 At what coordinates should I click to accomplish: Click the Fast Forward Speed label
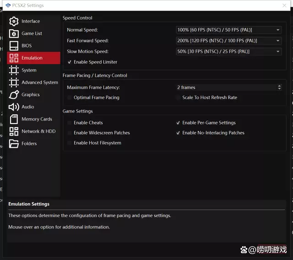point(87,41)
